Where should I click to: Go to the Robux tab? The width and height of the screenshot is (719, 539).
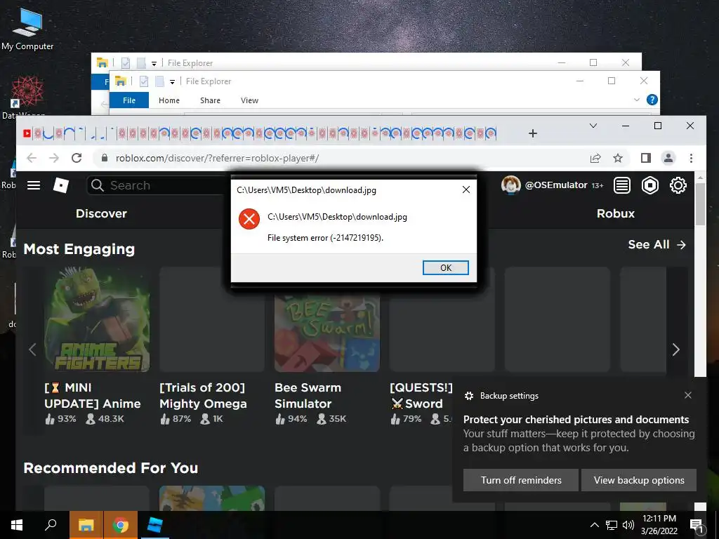pos(615,213)
